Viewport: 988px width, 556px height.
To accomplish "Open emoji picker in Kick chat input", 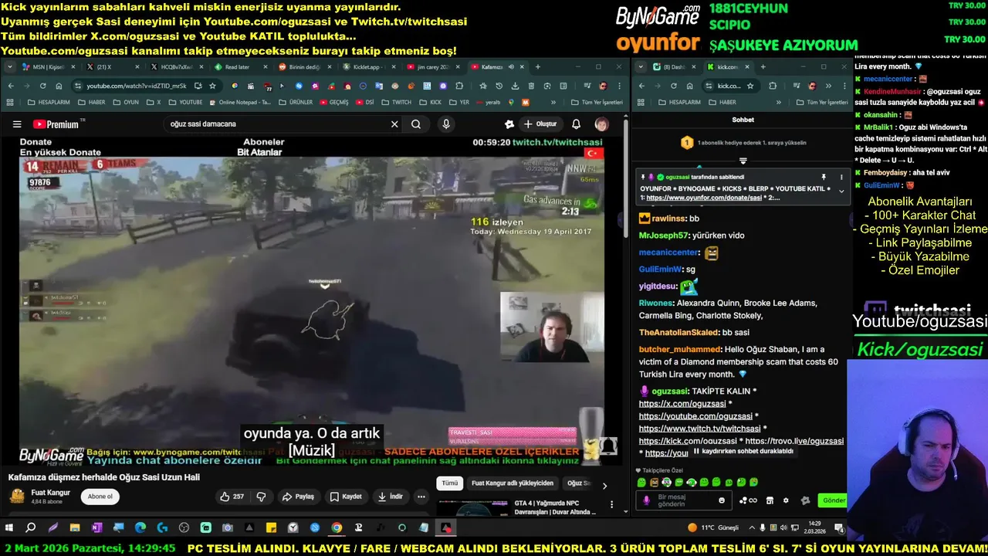I will click(x=722, y=500).
